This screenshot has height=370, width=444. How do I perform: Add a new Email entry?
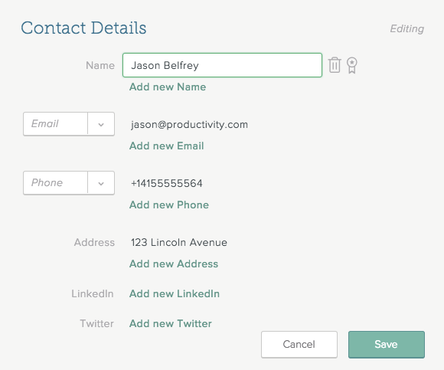167,146
